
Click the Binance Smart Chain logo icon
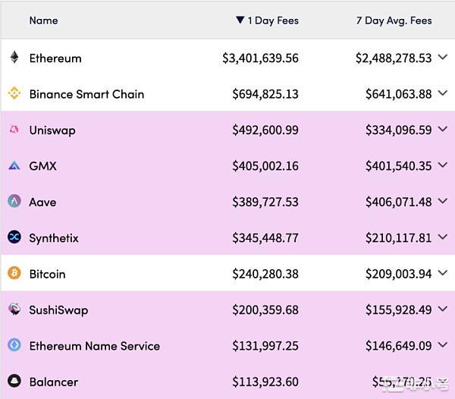click(x=14, y=94)
